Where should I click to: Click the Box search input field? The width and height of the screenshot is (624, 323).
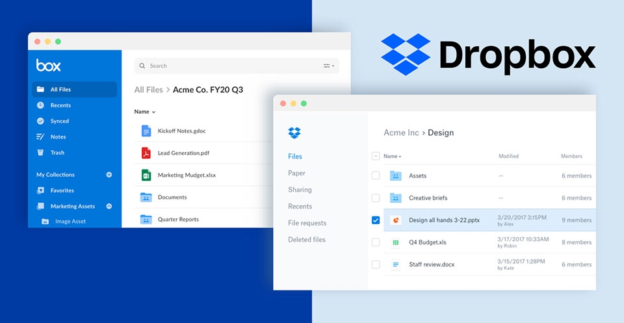tap(237, 66)
